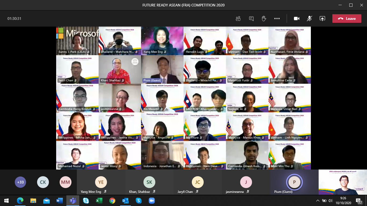Show the participants panel
This screenshot has width=367, height=206.
[238, 19]
